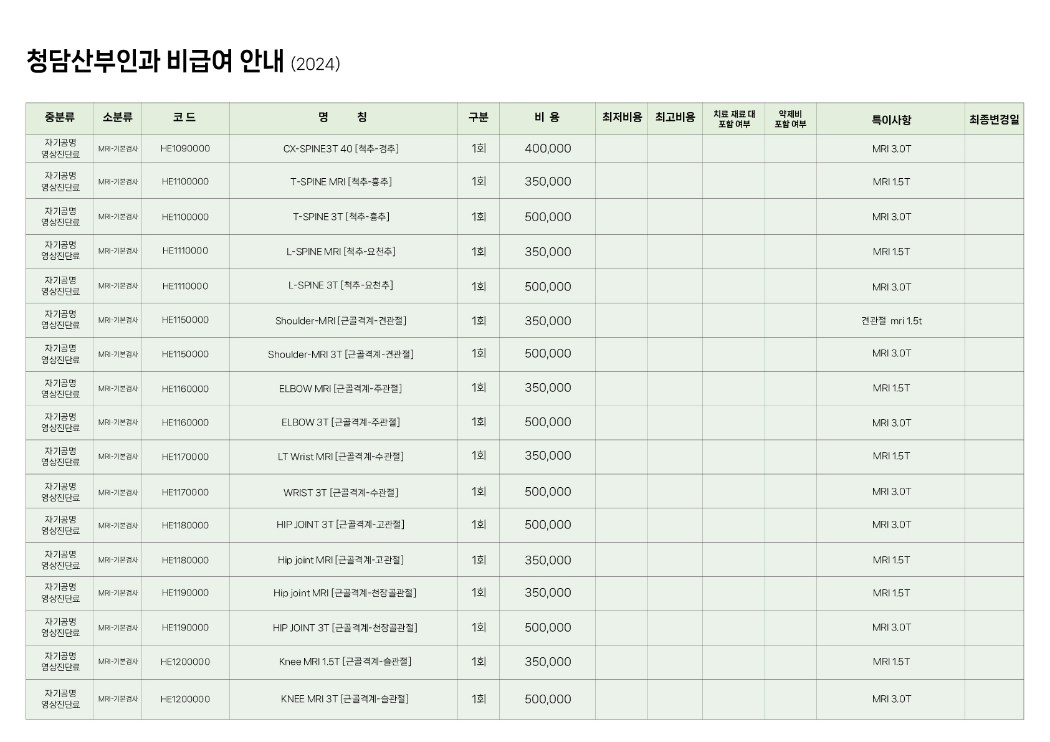Select the WRIST 3T [근골격계-수관절] name cell
The height and width of the screenshot is (742, 1050).
click(341, 493)
